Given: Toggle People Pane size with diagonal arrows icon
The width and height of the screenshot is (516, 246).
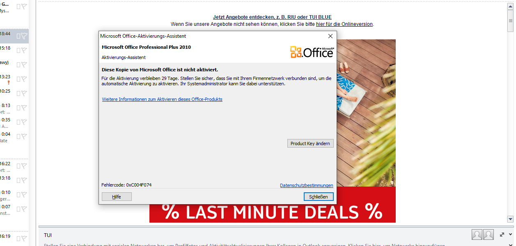Looking at the screenshot, I should tap(502, 235).
